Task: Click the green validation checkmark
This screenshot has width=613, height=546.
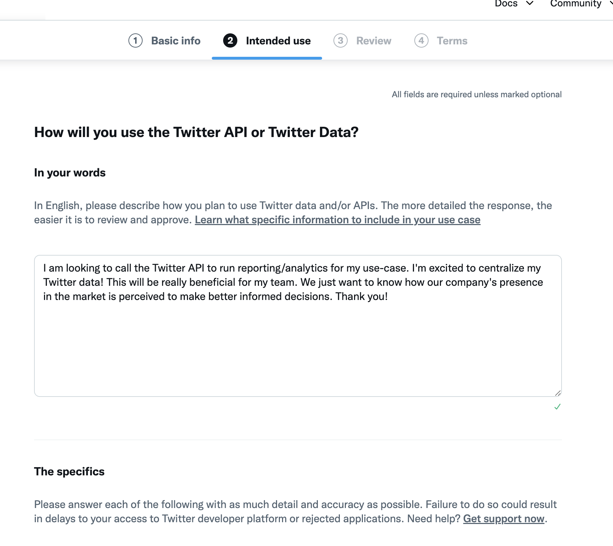Action: [557, 406]
